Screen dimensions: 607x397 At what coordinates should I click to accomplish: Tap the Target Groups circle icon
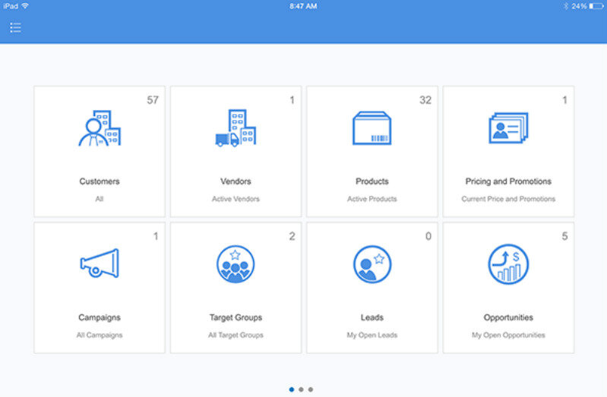click(236, 264)
